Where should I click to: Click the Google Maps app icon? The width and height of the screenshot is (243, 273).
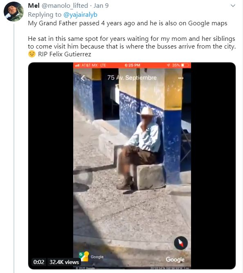click(84, 256)
